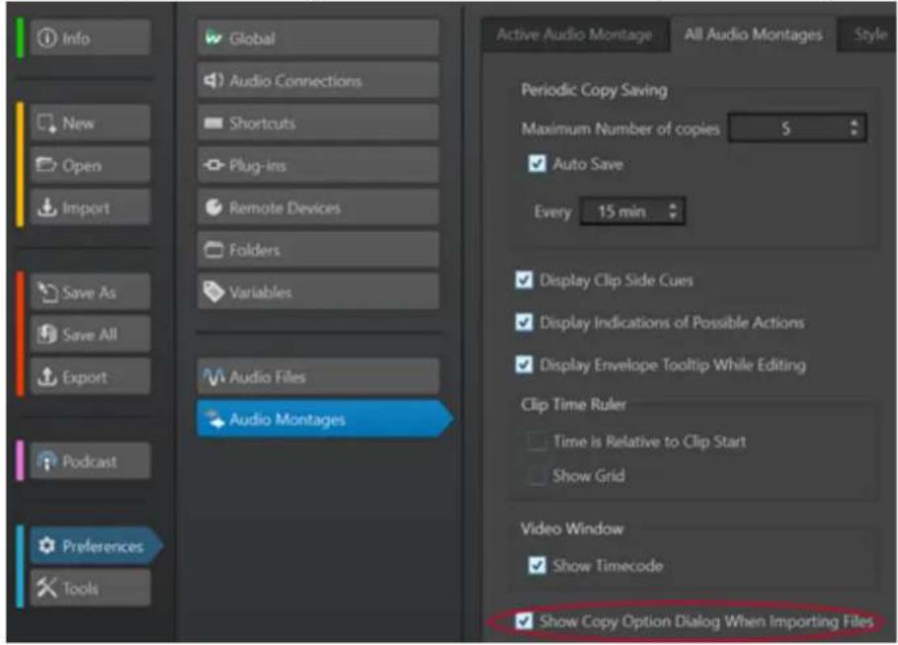Click the Global WaveLab logo icon
Image resolution: width=898 pixels, height=645 pixels.
(213, 38)
